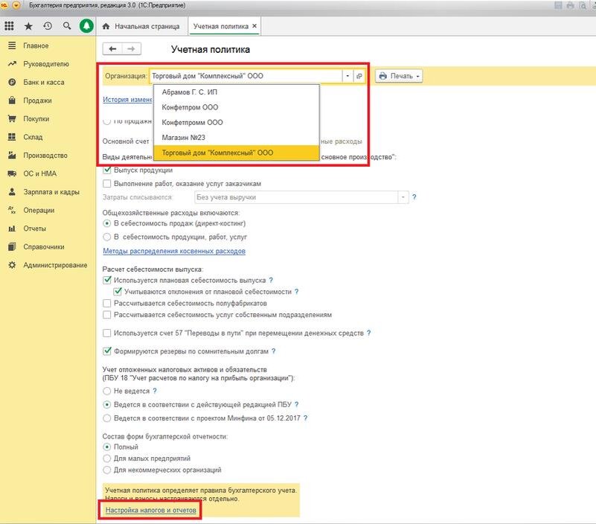The width and height of the screenshot is (596, 524).
Task: Click the Зарплата и кадры person icon
Action: point(12,191)
